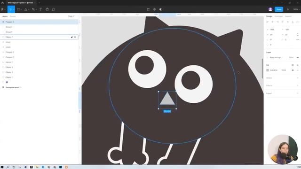This screenshot has height=169, width=301.
Task: Select the Text tool
Action: (x=41, y=9)
